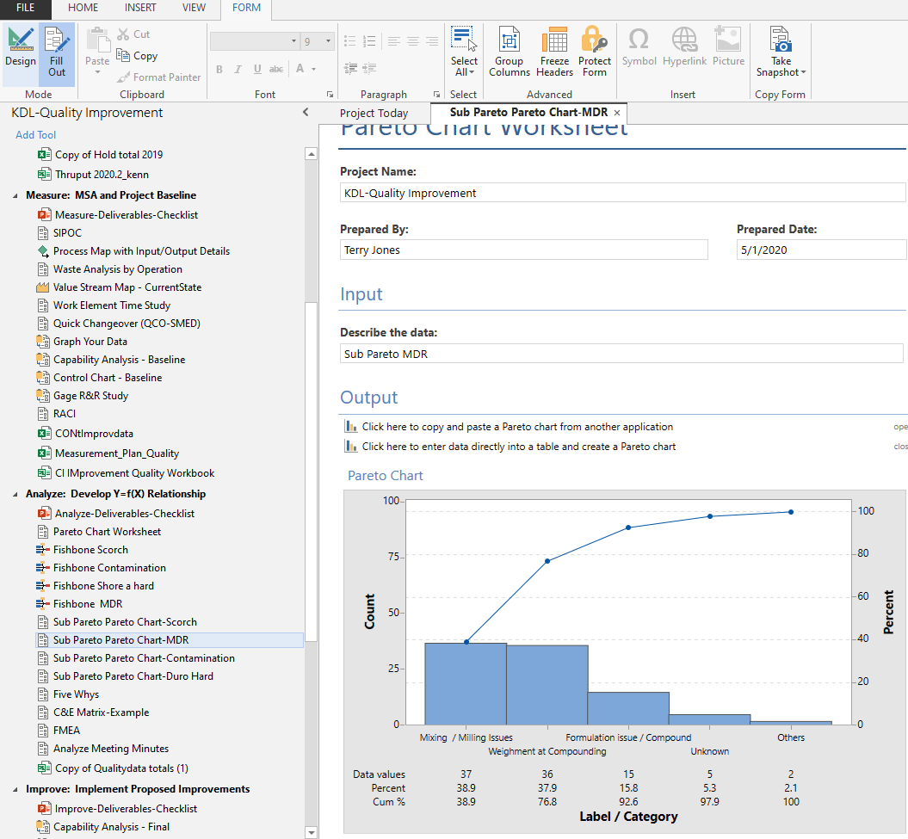Screen dimensions: 908x839
Task: Open Fishbone Contamination in the tree
Action: point(109,568)
